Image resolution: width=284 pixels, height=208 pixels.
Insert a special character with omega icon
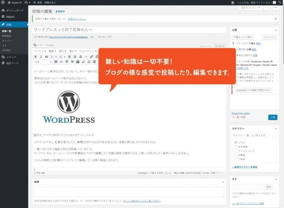point(89,62)
